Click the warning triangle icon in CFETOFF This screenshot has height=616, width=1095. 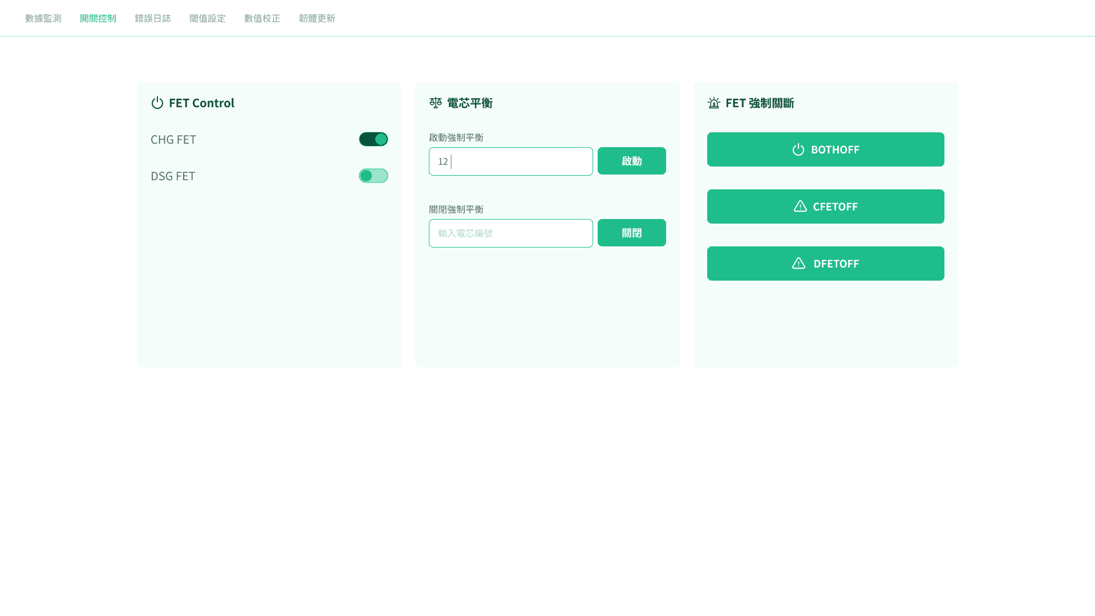tap(800, 206)
